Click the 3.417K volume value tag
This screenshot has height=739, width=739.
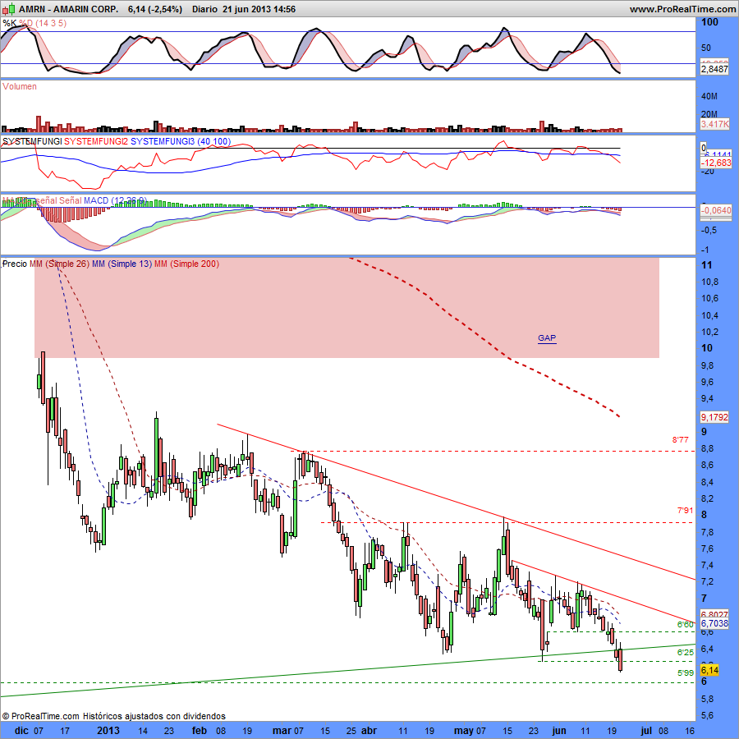tap(714, 124)
